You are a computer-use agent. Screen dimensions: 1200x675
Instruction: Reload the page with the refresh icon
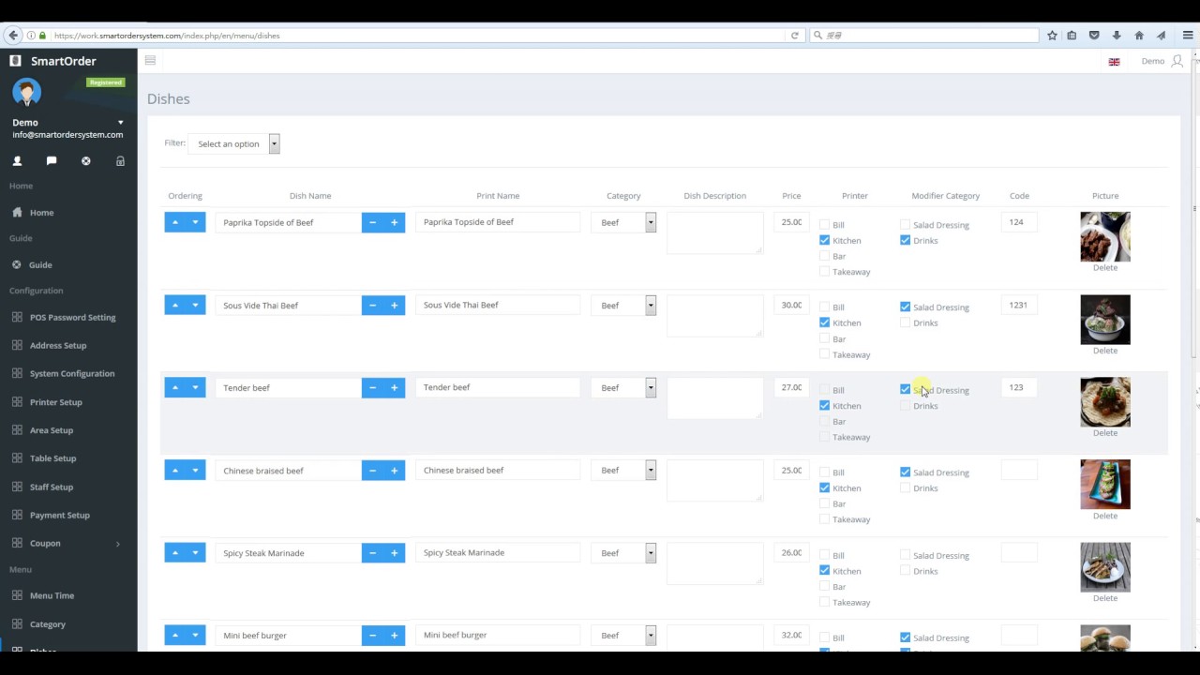tap(795, 36)
